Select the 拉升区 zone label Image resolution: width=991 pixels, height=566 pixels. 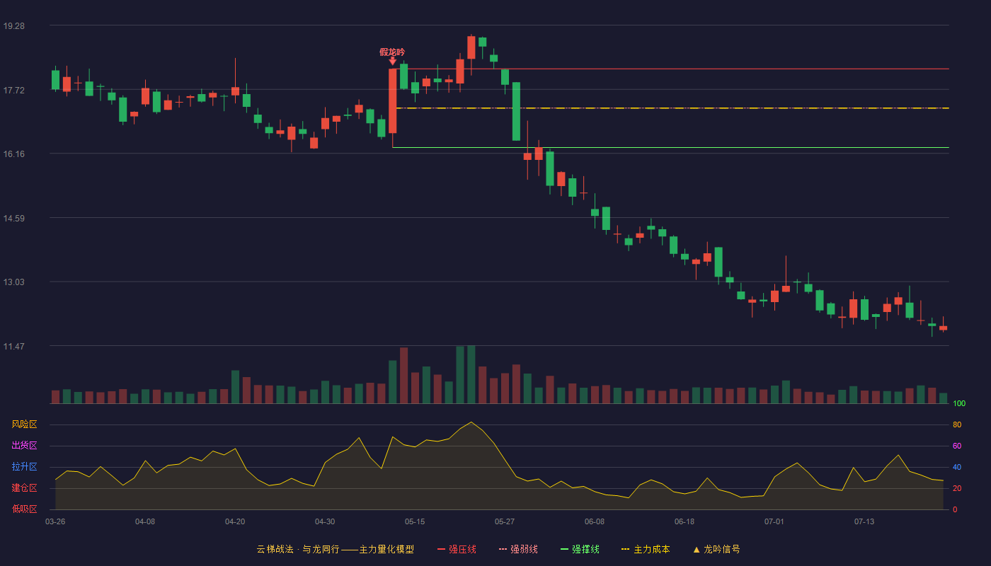24,467
